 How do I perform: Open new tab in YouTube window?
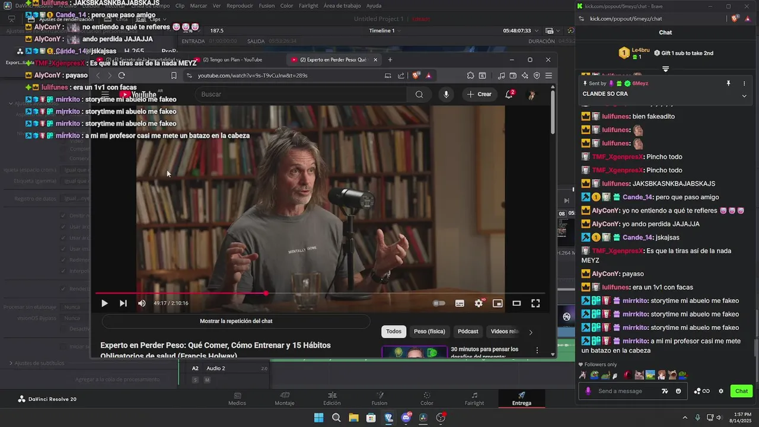click(x=390, y=60)
